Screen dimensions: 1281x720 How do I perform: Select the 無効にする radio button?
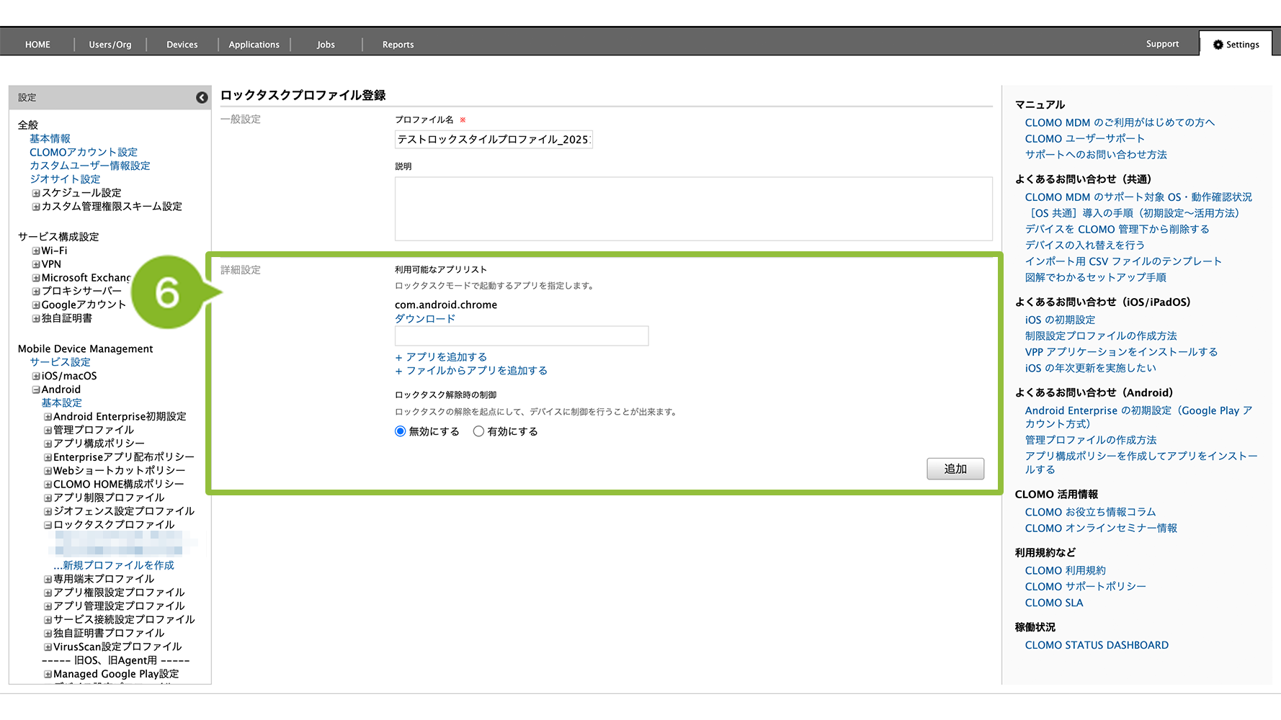(401, 431)
